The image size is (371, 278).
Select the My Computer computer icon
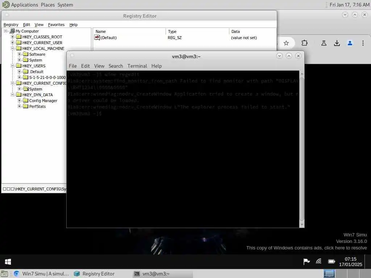(12, 31)
